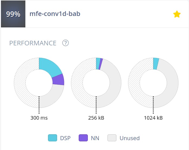Click the PERFORMANCE section heading
This screenshot has width=189, height=150.
coord(33,43)
